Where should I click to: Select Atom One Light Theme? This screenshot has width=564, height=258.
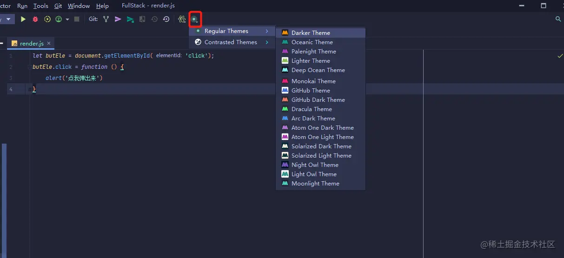pyautogui.click(x=320, y=137)
